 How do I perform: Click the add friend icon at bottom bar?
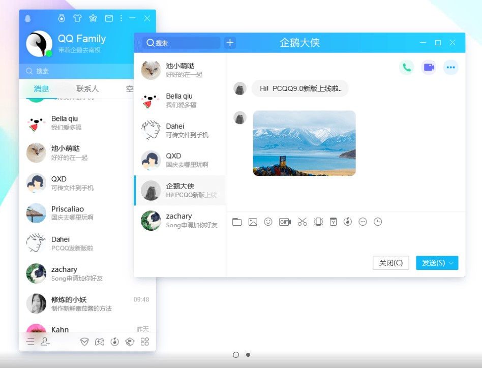pos(45,342)
